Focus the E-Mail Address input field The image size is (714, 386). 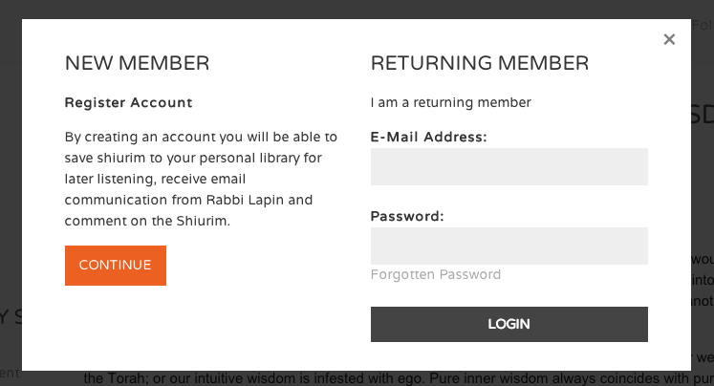(x=509, y=166)
